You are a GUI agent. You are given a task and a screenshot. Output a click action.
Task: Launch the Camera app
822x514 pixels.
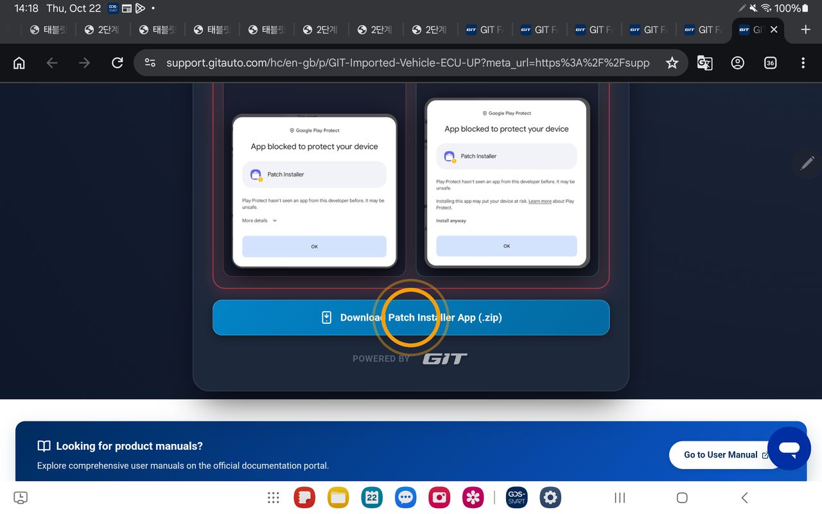439,497
